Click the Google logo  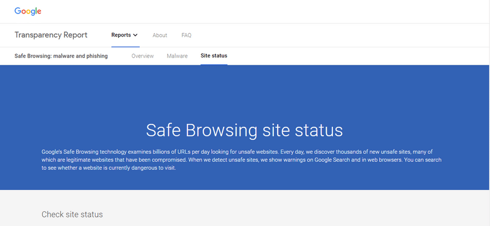point(28,12)
